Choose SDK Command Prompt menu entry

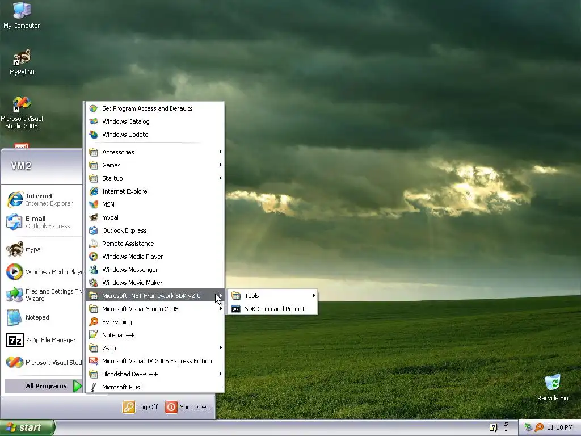pyautogui.click(x=273, y=309)
